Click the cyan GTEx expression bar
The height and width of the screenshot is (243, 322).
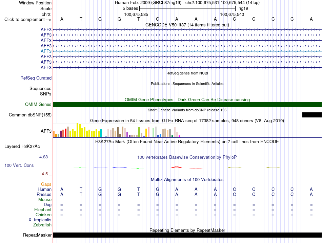101,133
